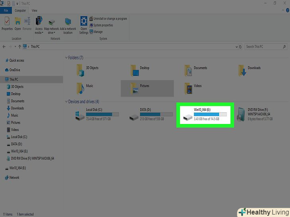Click "0 bytes free of 3.77 GB" text
290x217 pixels.
click(x=260, y=119)
